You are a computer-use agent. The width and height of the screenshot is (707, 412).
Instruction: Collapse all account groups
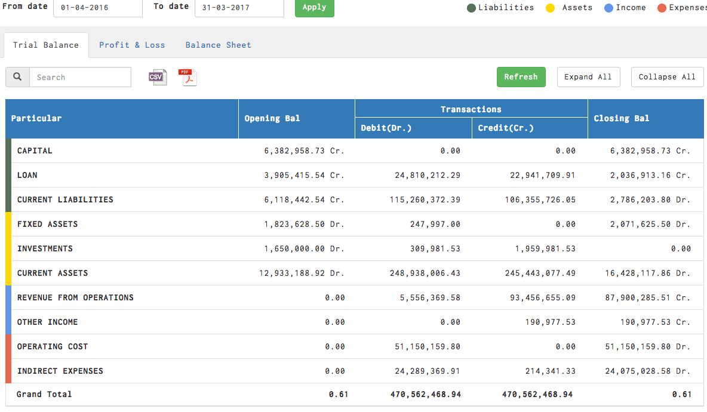[x=667, y=77]
